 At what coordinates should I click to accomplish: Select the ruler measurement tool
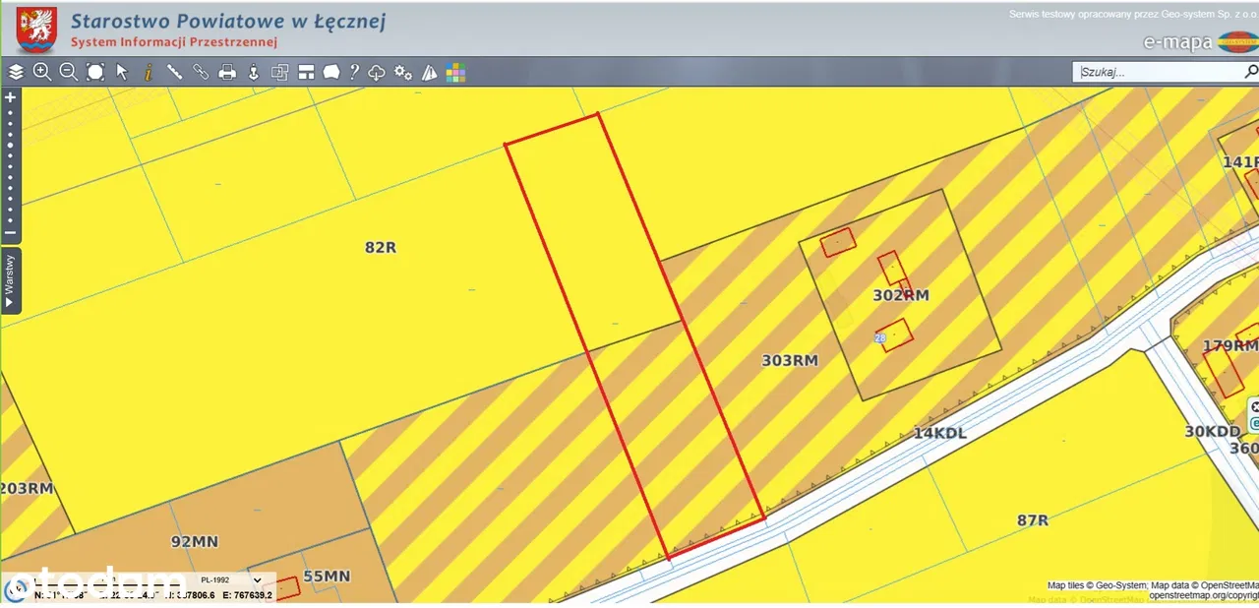click(x=174, y=72)
